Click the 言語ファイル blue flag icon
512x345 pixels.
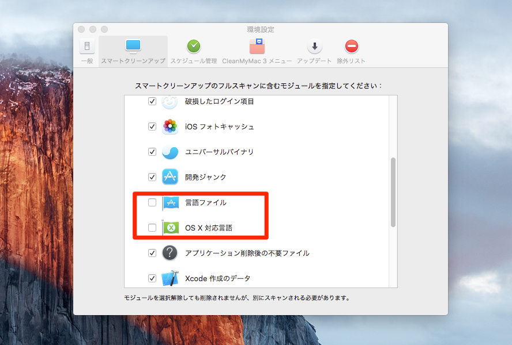click(171, 202)
